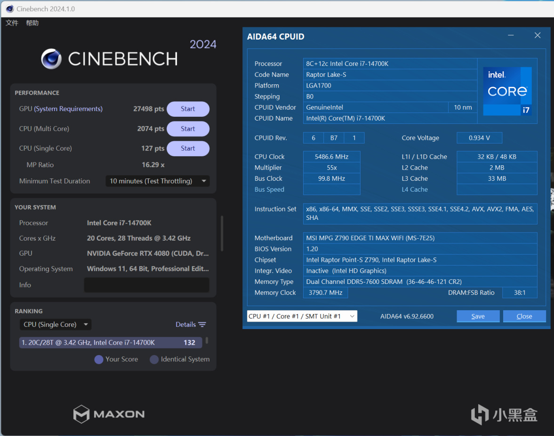Open the Minimum Test Duration dropdown
The image size is (554, 436).
click(x=158, y=181)
